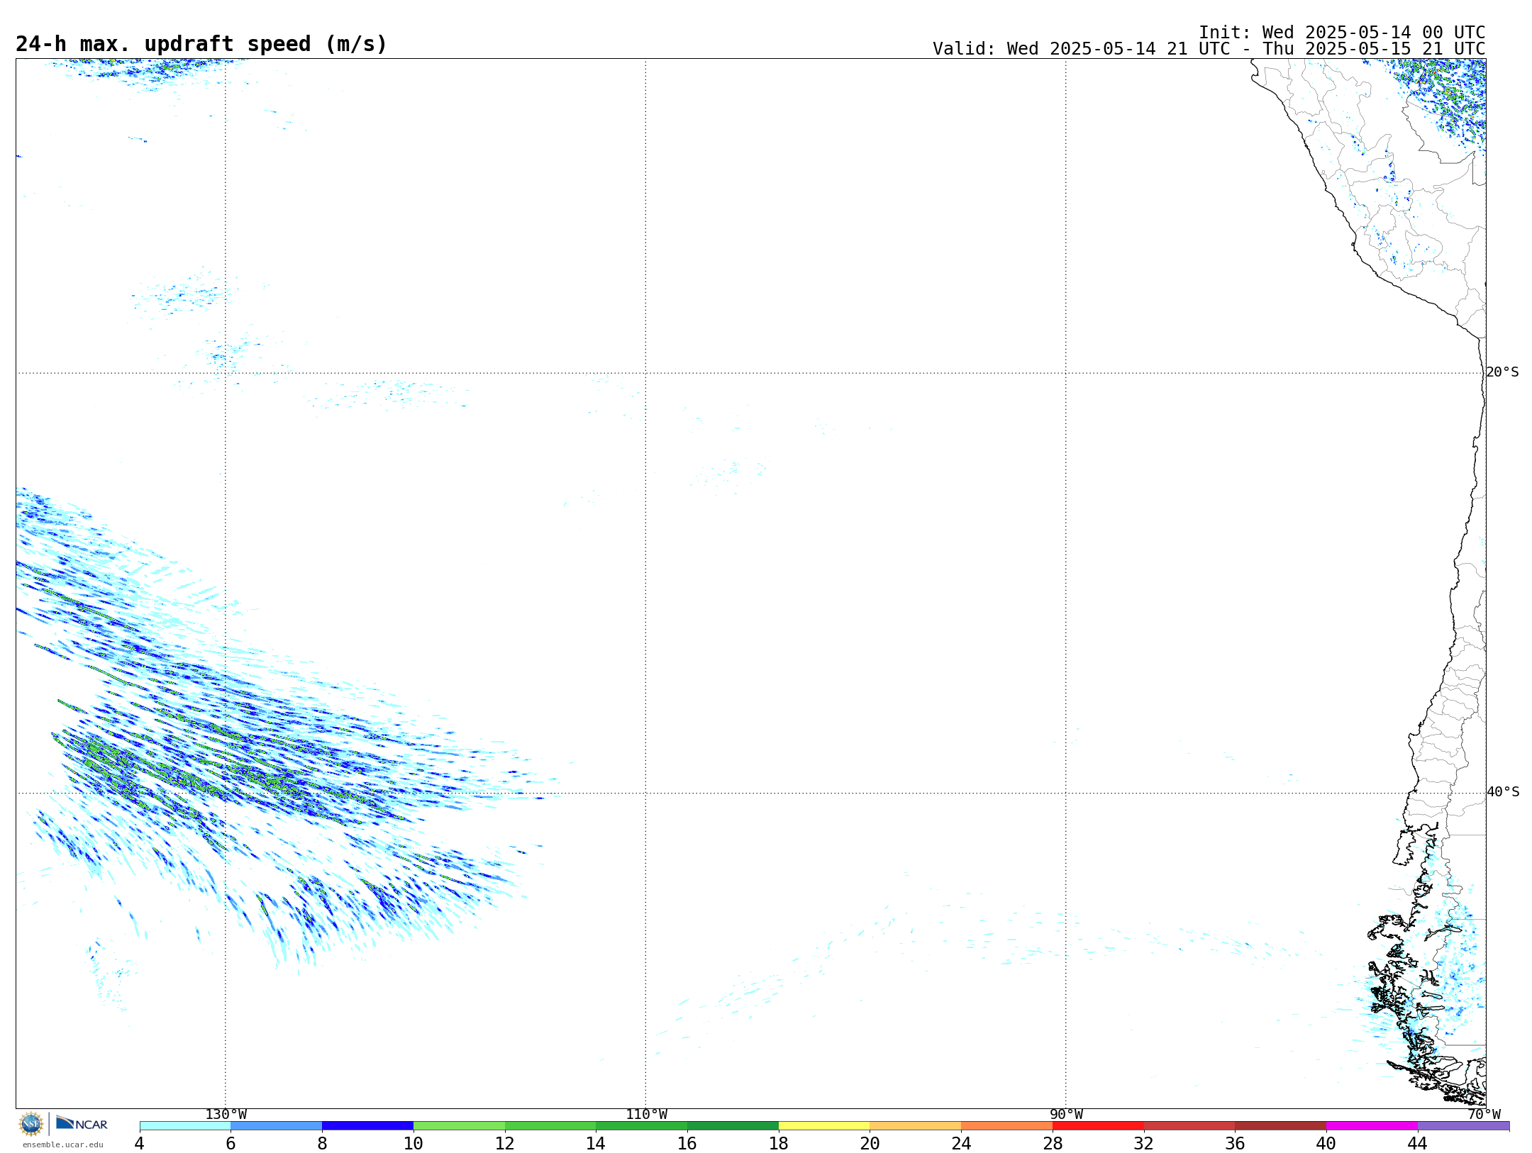
Task: Select the 4–6 m/s light cyan swatch
Action: tap(185, 1126)
